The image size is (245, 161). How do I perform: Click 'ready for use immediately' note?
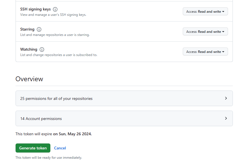[49, 158]
